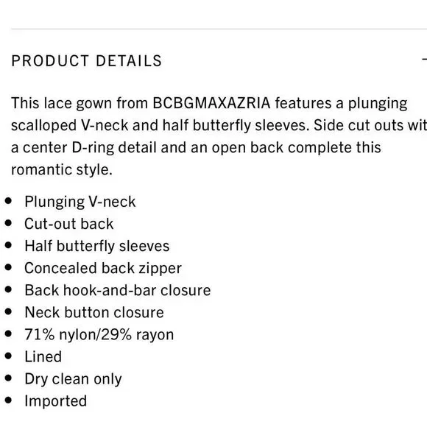Click the Lined list item text

coord(43,357)
